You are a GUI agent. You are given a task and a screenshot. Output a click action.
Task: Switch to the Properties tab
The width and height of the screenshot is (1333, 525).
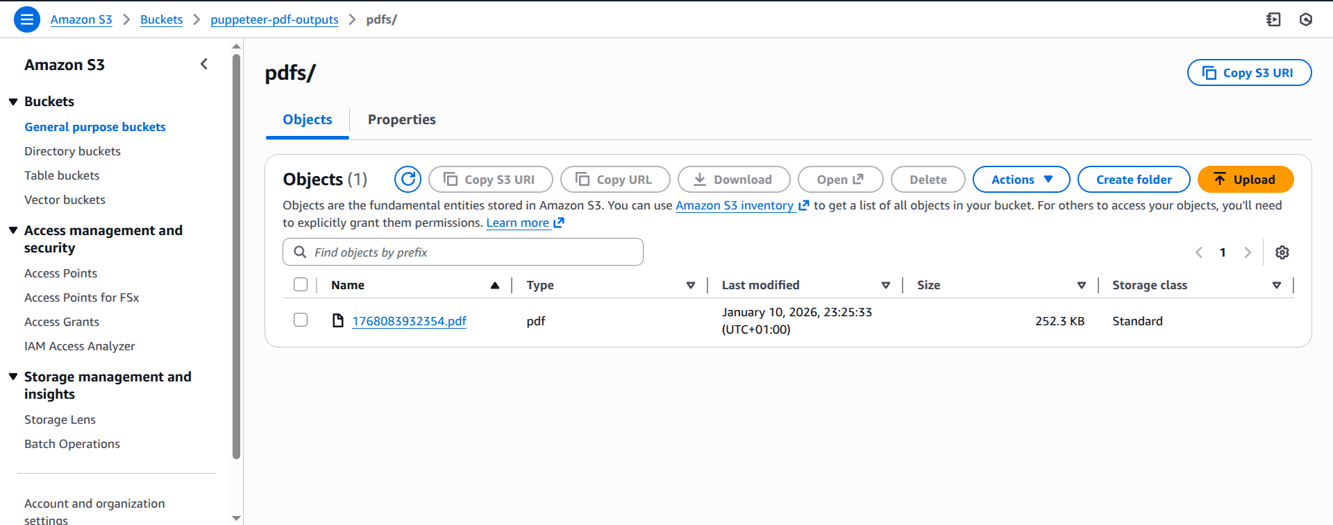(402, 119)
